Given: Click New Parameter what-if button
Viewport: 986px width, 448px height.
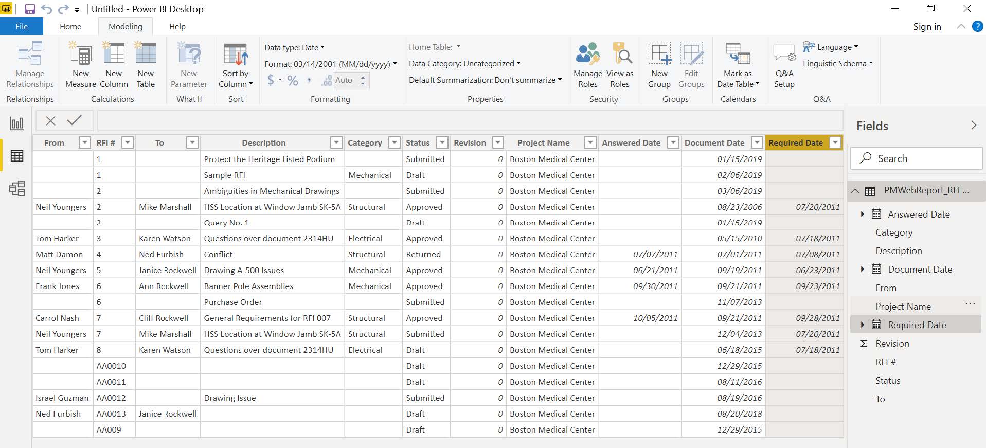Looking at the screenshot, I should click(189, 65).
